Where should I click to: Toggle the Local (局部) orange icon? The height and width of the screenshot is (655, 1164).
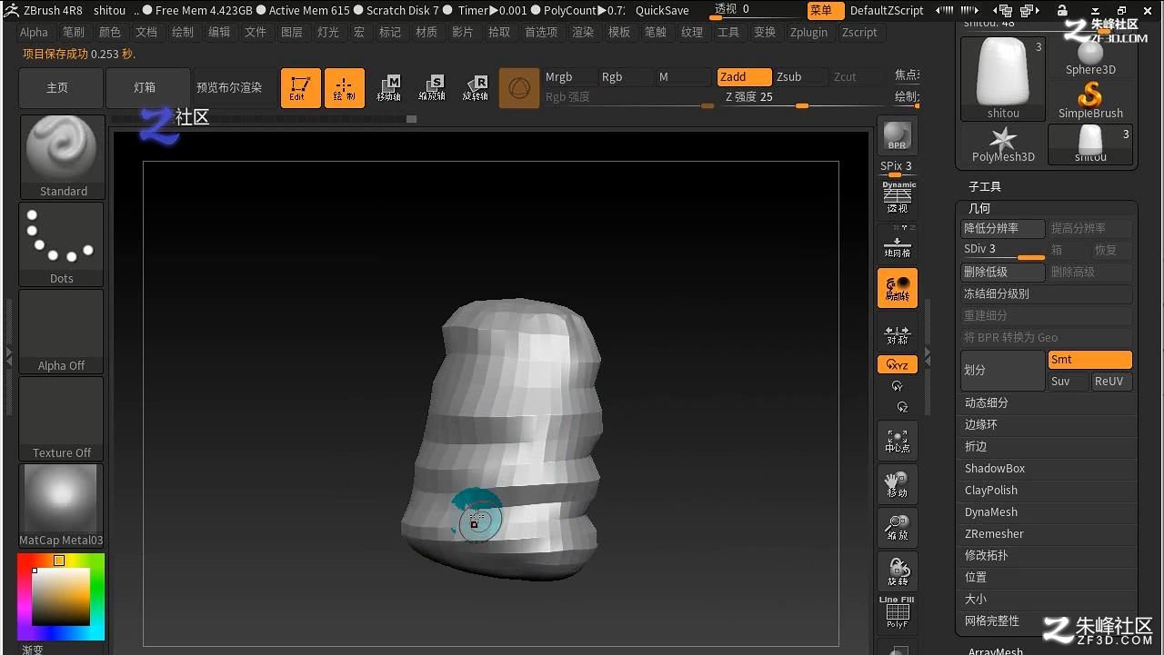click(x=898, y=288)
